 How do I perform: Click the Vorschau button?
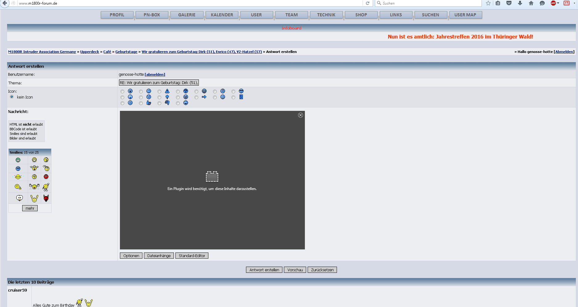point(295,270)
